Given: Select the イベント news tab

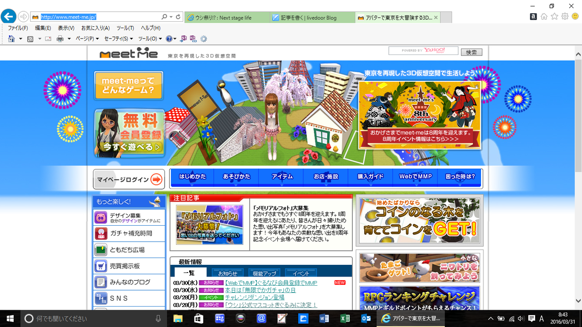Looking at the screenshot, I should [301, 273].
